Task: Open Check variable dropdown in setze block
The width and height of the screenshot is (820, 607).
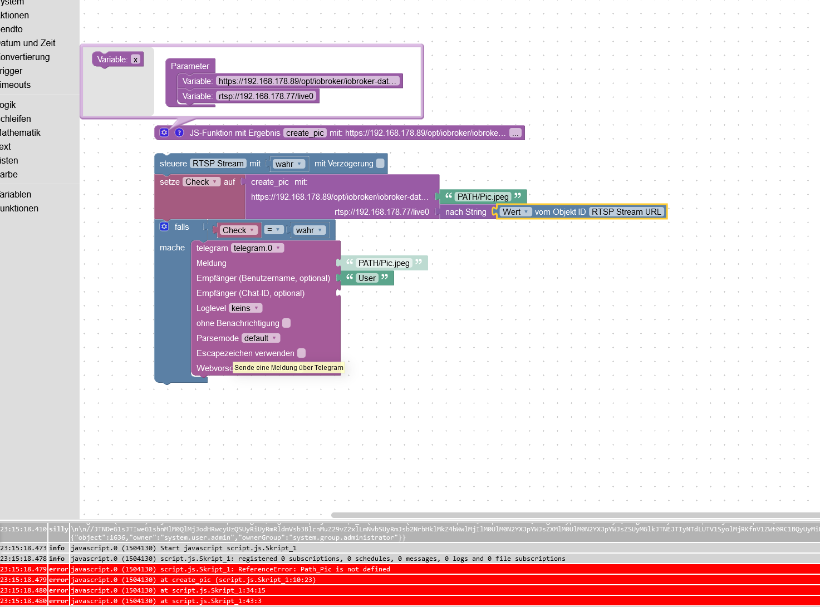Action: coord(202,182)
